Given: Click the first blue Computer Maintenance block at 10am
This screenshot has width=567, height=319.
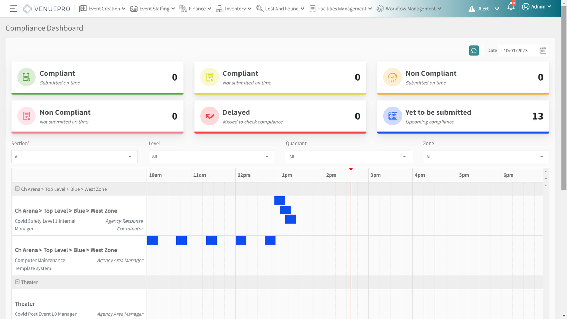Looking at the screenshot, I should point(152,240).
